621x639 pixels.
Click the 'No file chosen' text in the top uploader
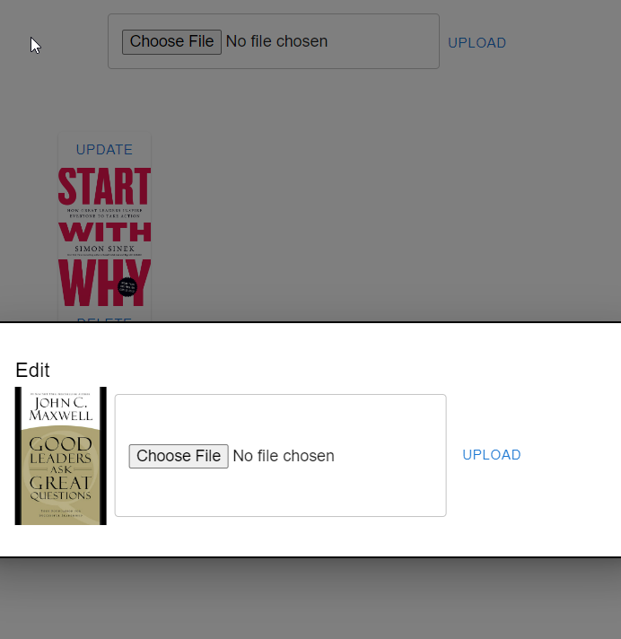coord(276,41)
